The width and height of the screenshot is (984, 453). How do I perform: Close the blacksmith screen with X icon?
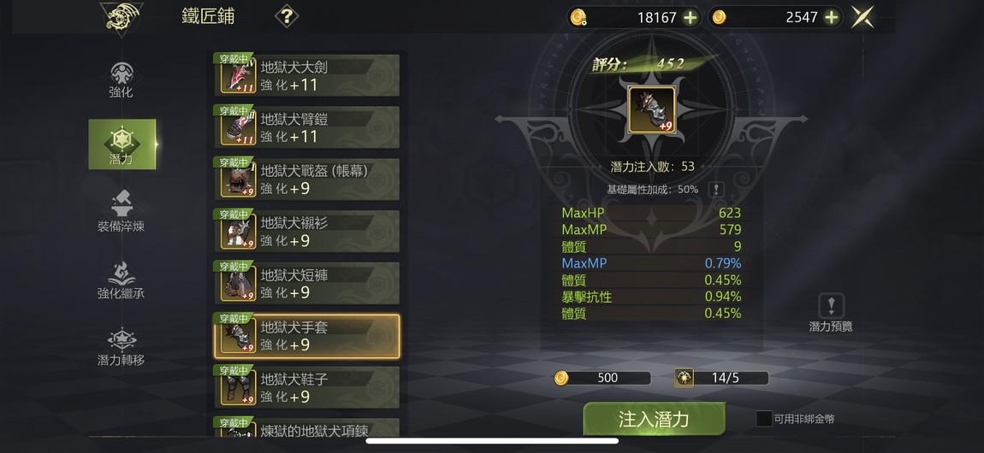[x=862, y=17]
